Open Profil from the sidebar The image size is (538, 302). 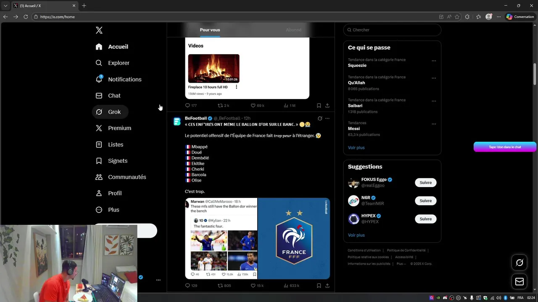point(109,193)
